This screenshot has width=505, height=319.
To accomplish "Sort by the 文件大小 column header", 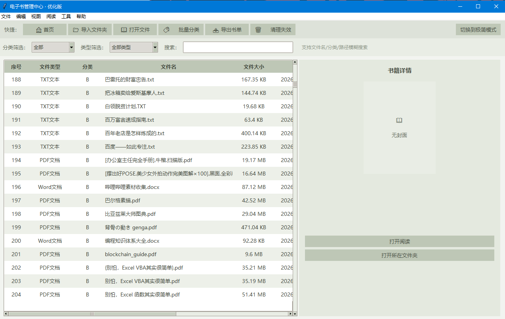I will (254, 67).
